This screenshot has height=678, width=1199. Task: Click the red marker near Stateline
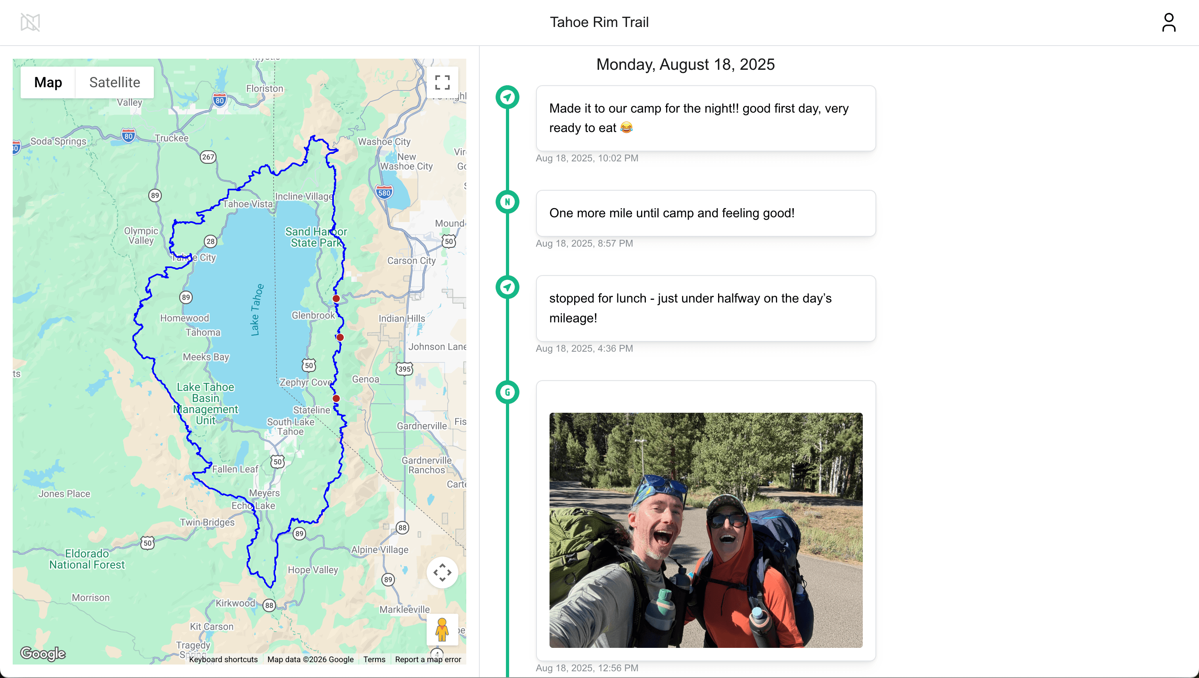pyautogui.click(x=336, y=398)
